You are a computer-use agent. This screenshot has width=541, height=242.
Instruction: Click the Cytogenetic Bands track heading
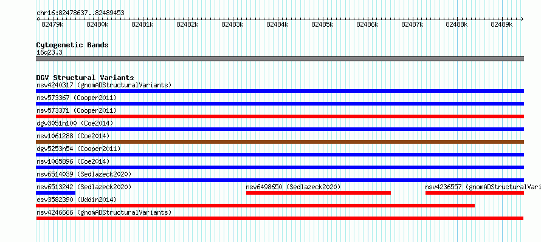point(72,45)
